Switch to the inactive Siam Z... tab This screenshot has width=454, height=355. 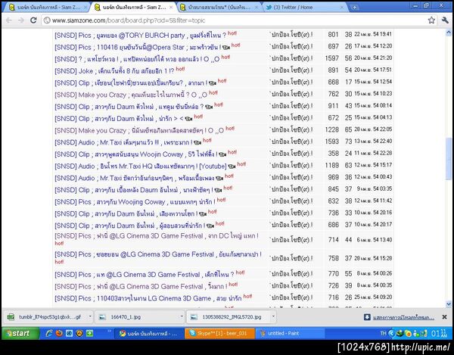coord(46,8)
